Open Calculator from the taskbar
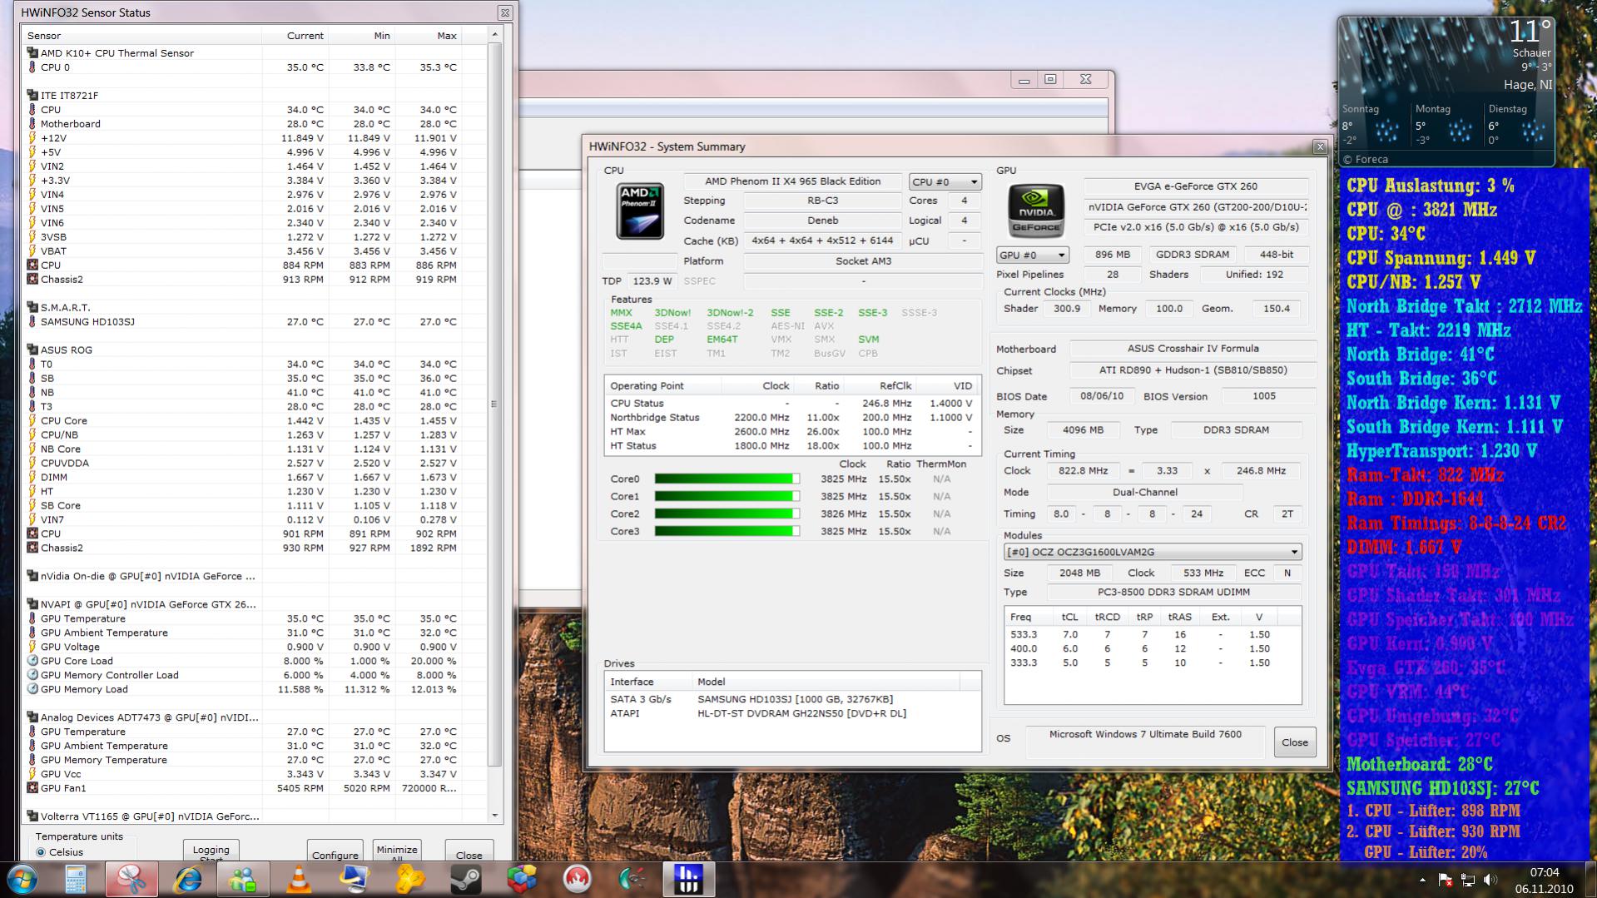The width and height of the screenshot is (1597, 898). click(76, 879)
